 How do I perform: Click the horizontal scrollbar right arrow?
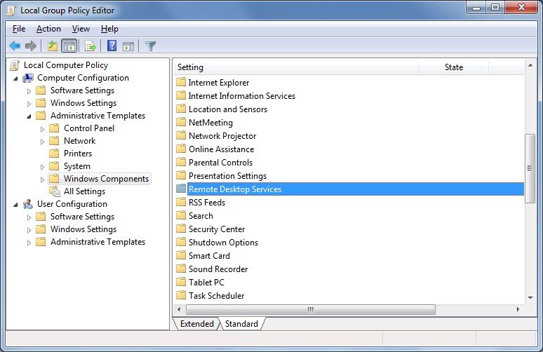[x=518, y=309]
